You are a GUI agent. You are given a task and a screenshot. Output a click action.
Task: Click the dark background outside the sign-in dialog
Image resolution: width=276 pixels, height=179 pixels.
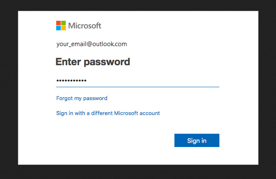pos(9,88)
